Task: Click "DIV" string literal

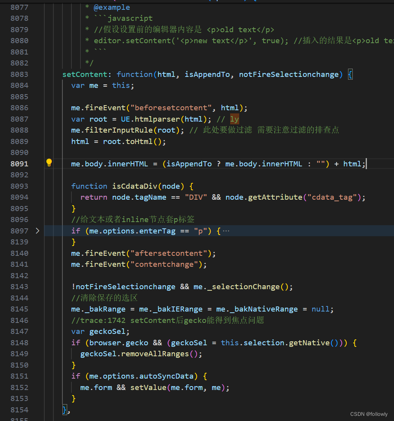Action: (x=196, y=197)
